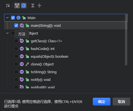Uncheck the main(String[]) method checkbox
Screen dimensions: 133x111
pyautogui.click(x=16, y=25)
